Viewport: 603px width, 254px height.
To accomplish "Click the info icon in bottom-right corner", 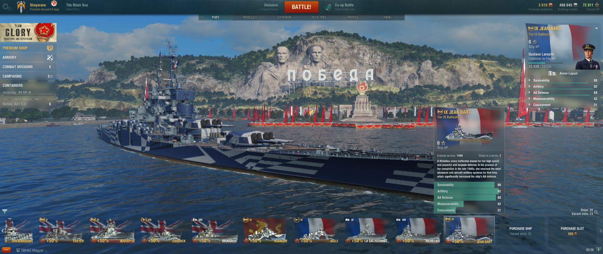I will pyautogui.click(x=599, y=250).
